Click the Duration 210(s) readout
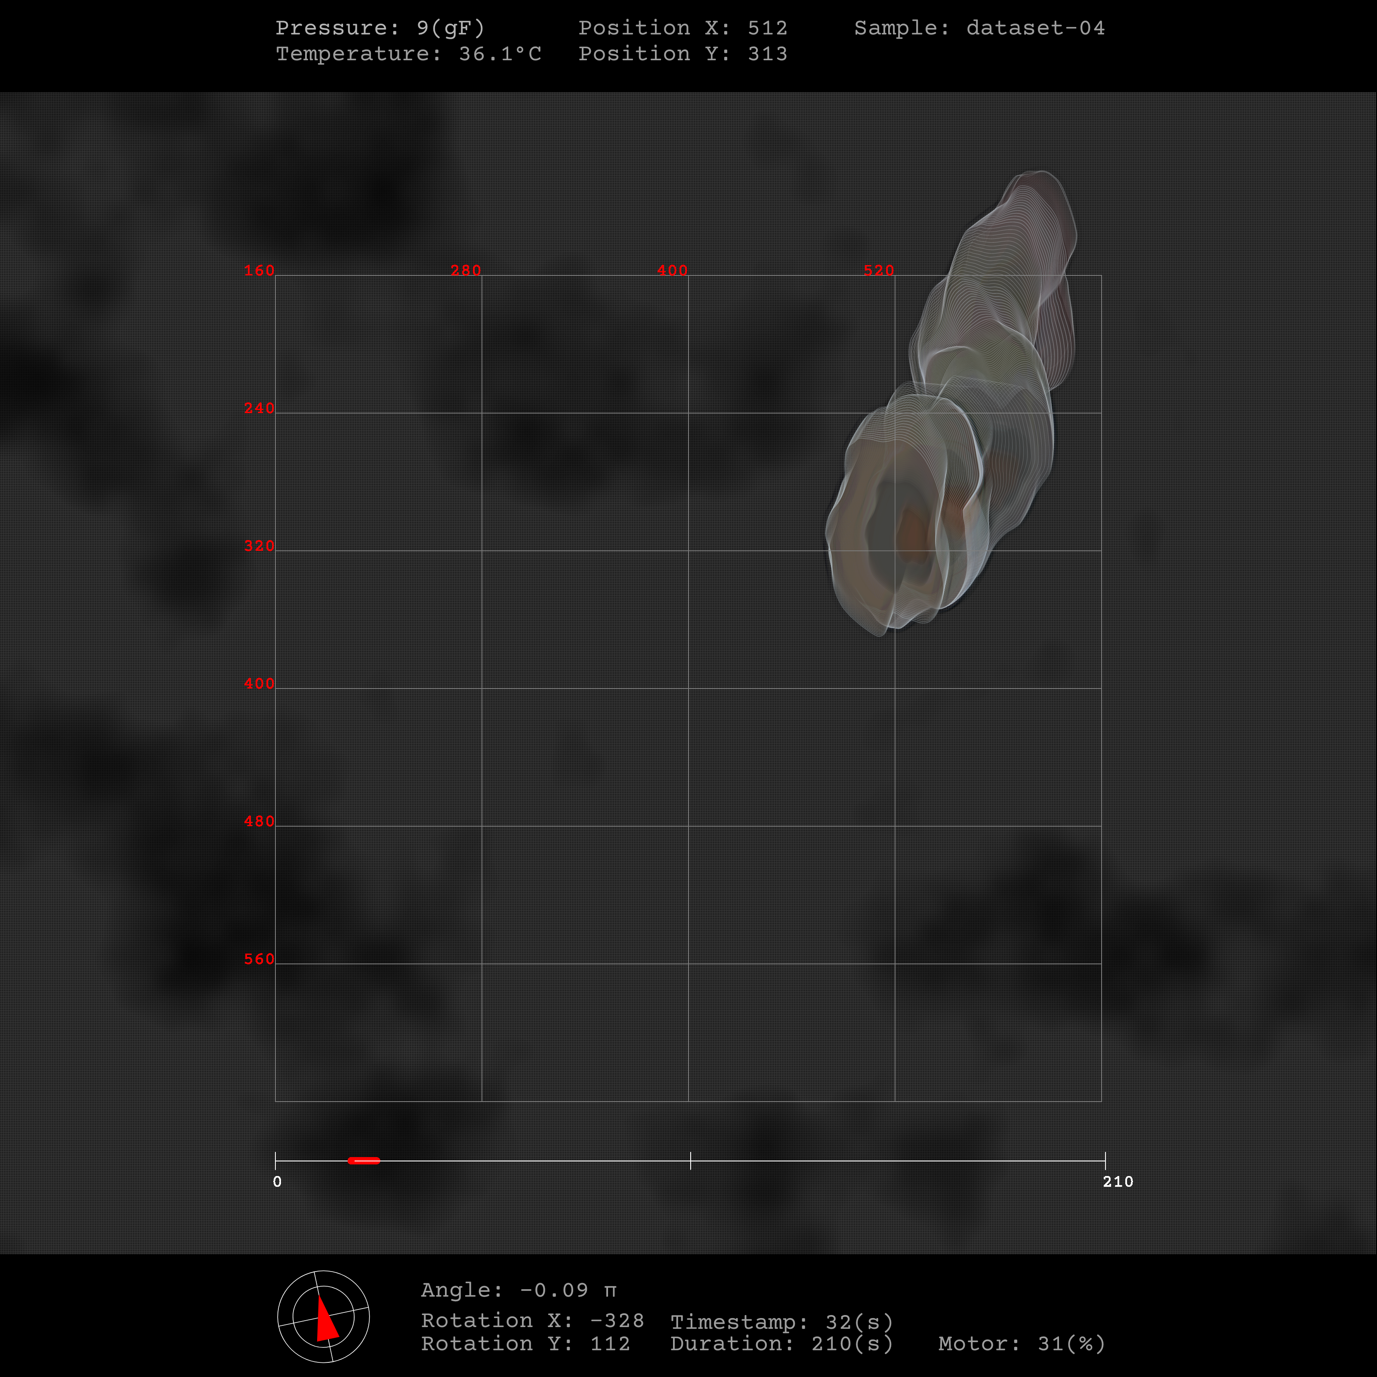This screenshot has width=1377, height=1377. pos(781,1343)
